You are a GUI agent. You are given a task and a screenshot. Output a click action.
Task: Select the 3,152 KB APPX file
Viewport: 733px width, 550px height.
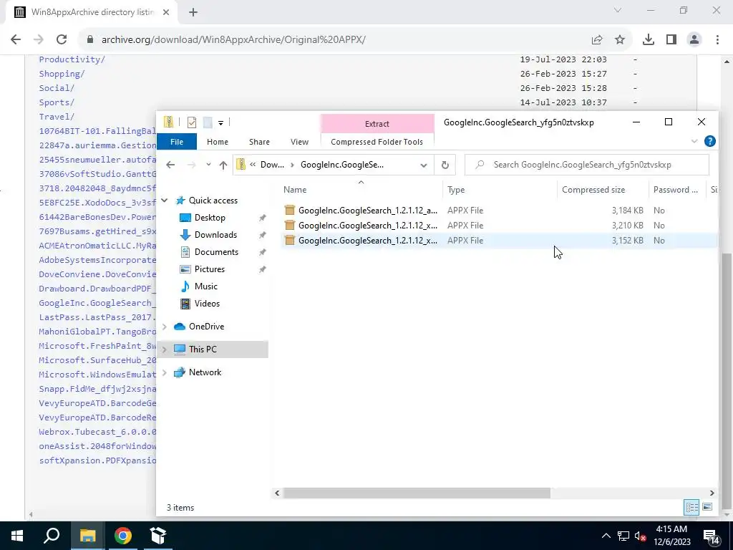(498, 241)
